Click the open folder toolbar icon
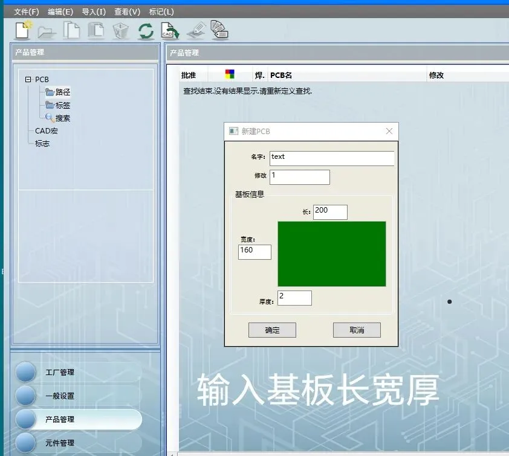This screenshot has height=456, width=509. 47,32
